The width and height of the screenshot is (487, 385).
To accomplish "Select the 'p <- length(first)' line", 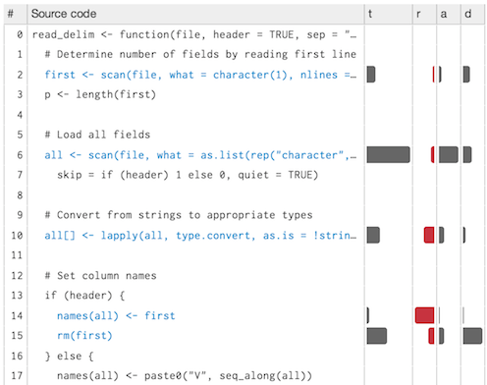I will (100, 94).
